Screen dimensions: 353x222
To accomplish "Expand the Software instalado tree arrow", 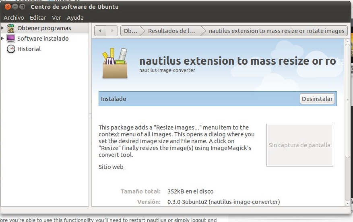I will pyautogui.click(x=2, y=39).
